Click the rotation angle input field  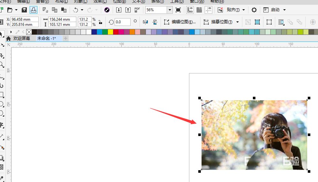tap(122, 22)
